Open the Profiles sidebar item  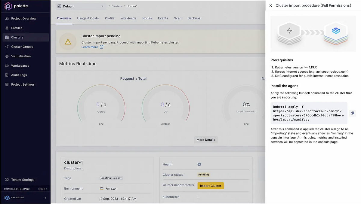17,28
